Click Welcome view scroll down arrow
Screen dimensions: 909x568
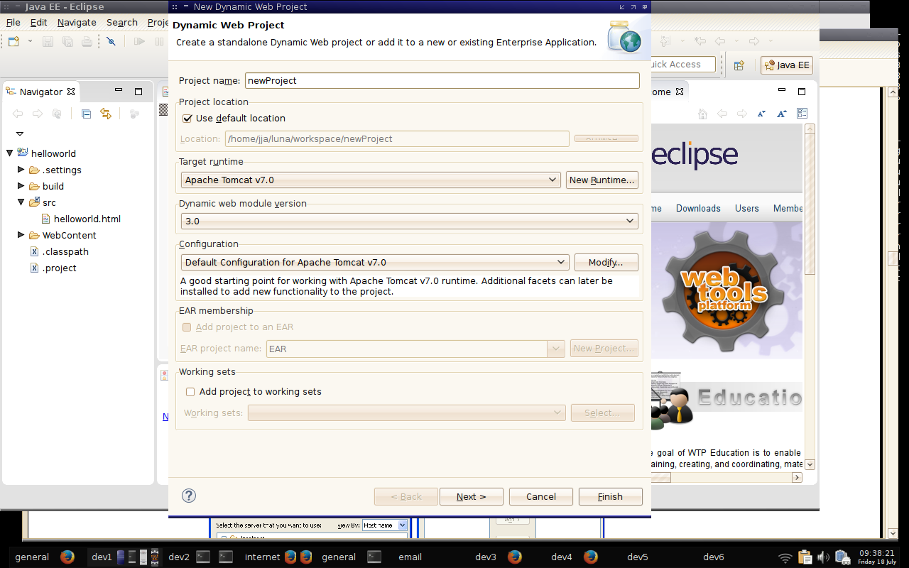coord(810,464)
